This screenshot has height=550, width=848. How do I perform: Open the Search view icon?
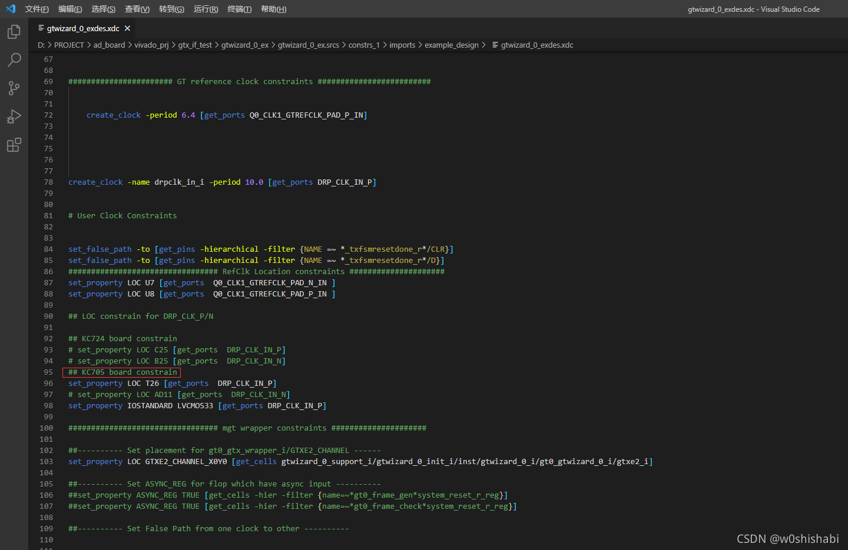14,60
